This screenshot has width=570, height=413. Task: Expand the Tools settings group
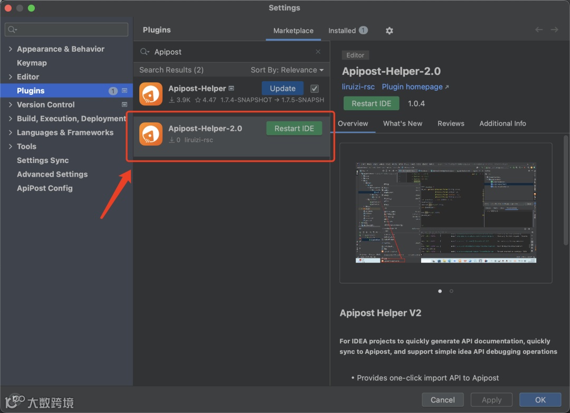pos(10,147)
